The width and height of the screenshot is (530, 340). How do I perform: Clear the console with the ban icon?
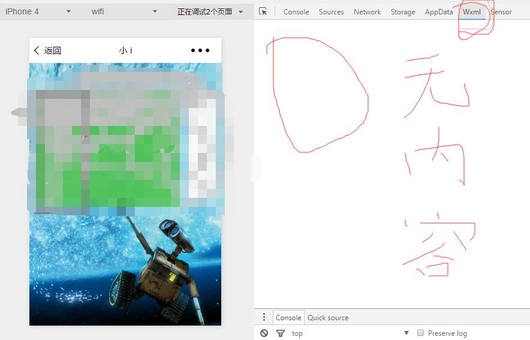264,333
